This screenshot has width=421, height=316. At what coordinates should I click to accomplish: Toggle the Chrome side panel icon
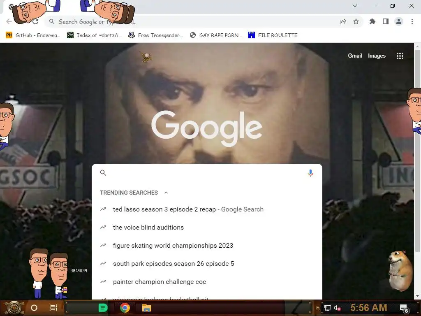[x=386, y=21]
